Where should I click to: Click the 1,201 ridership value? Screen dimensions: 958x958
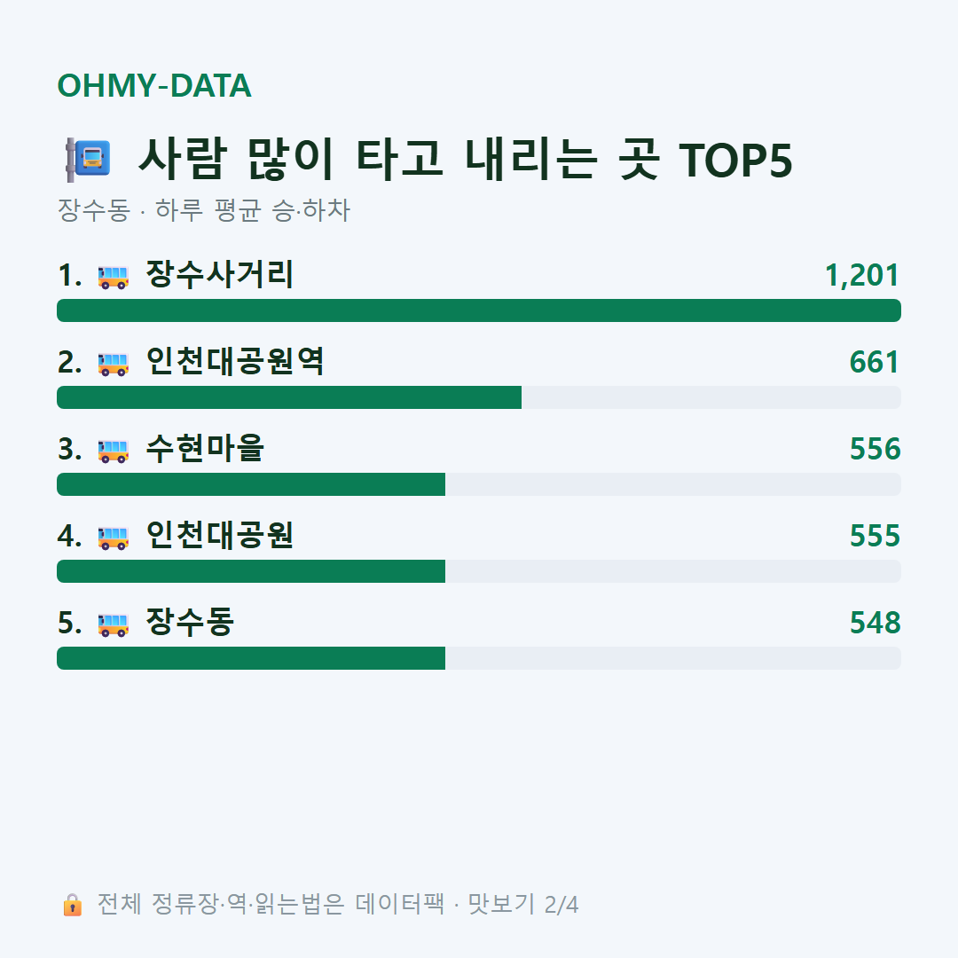(x=862, y=275)
